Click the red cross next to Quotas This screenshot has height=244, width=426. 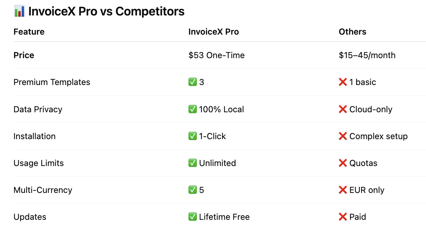pos(343,163)
